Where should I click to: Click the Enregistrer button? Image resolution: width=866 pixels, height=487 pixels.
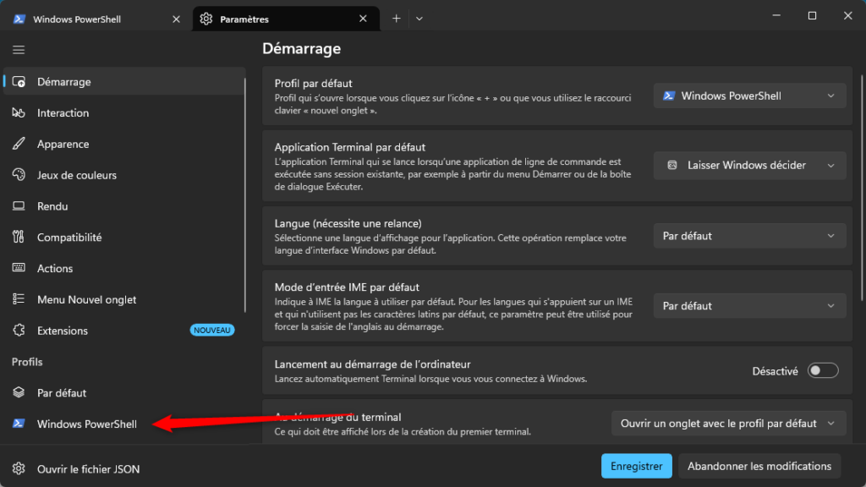pyautogui.click(x=636, y=466)
